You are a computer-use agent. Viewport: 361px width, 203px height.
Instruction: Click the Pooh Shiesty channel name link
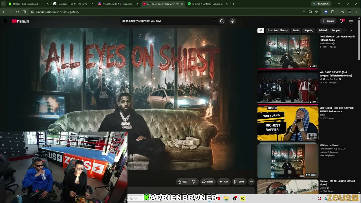(326, 44)
